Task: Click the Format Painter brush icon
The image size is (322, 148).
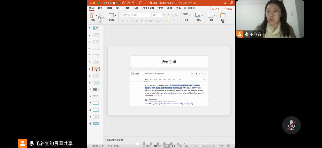Action: pyautogui.click(x=100, y=21)
